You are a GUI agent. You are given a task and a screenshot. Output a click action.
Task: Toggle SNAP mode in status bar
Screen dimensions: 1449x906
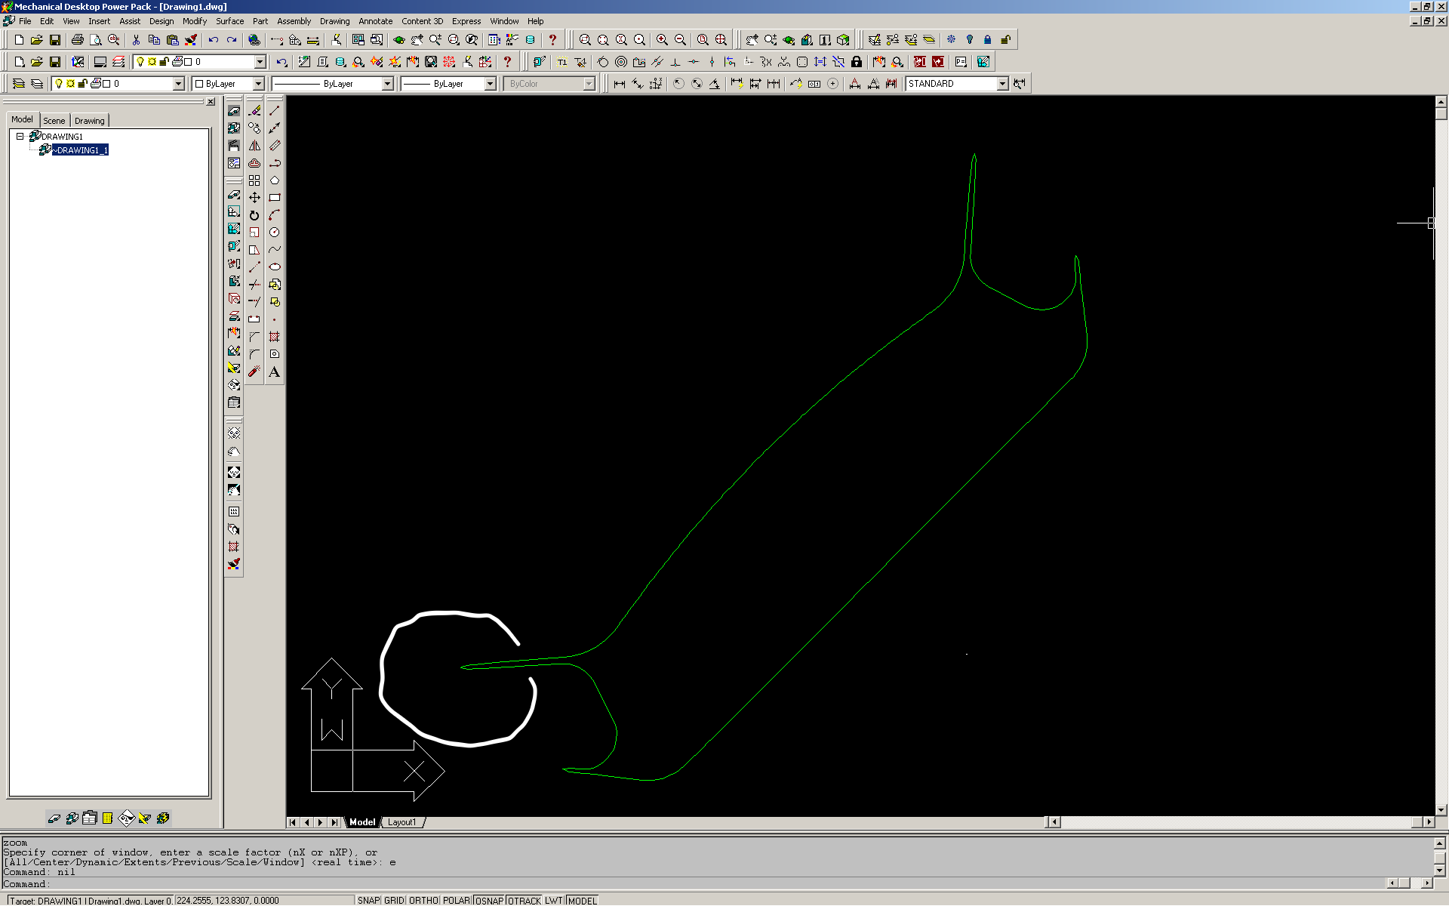[368, 900]
